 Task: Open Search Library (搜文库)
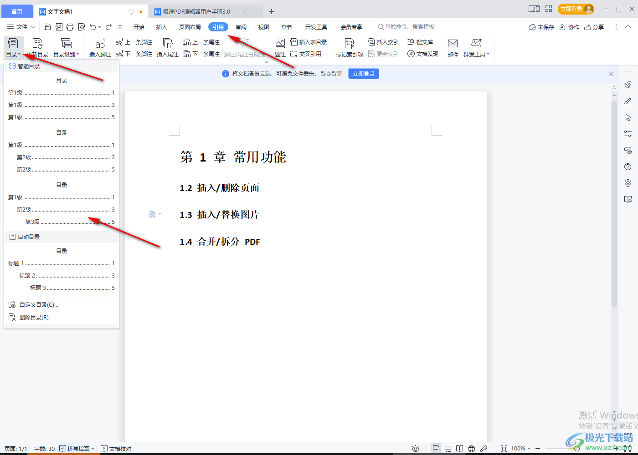[x=420, y=42]
